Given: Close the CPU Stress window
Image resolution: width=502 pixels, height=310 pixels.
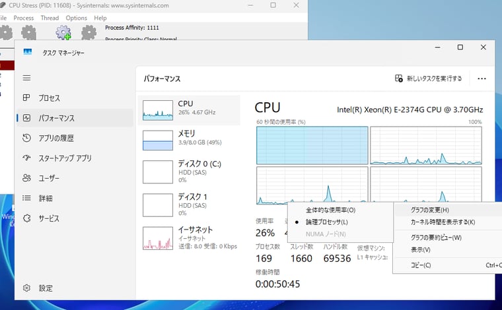Looking at the screenshot, I should [296, 5].
